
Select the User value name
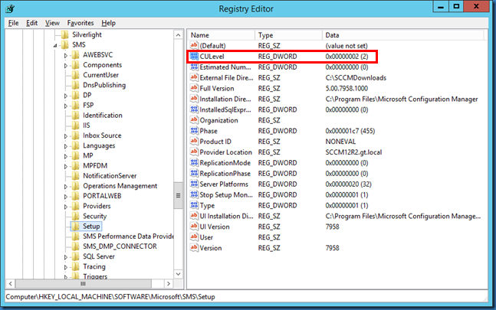click(x=206, y=237)
